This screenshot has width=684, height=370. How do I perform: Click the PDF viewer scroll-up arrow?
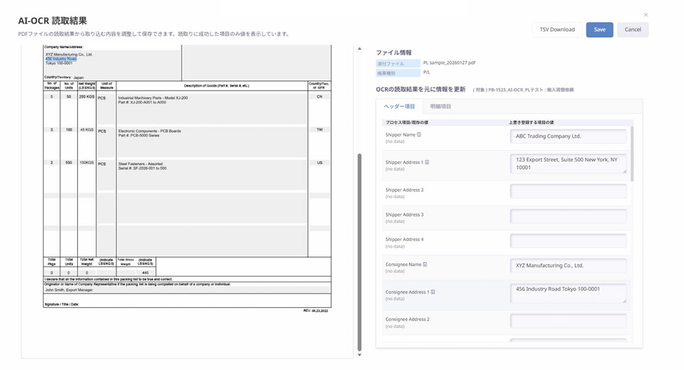[360, 49]
